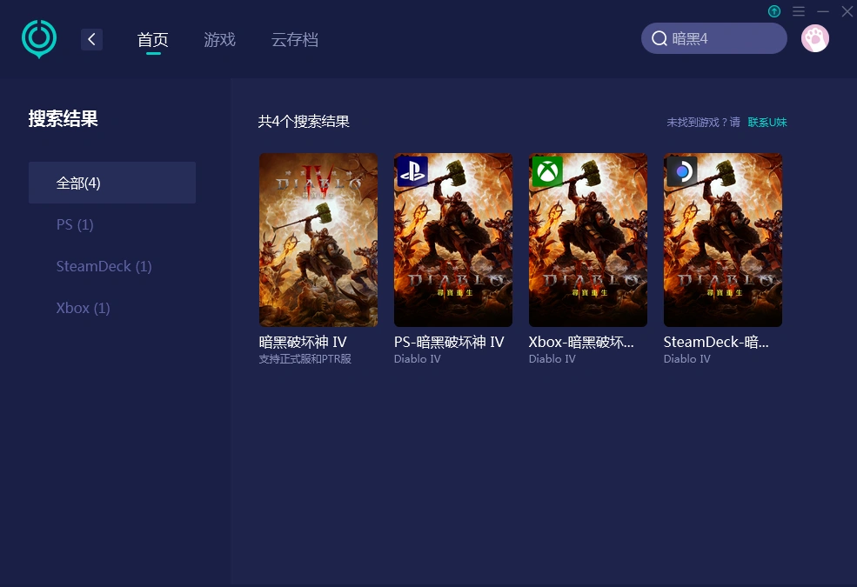857x587 pixels.
Task: Click the Xbox-暗黑破坏... title text
Action: 581,342
